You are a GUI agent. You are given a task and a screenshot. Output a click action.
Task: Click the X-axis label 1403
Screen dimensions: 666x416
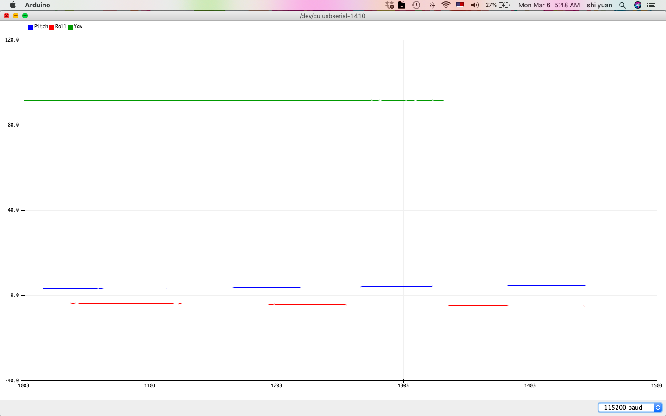point(530,385)
